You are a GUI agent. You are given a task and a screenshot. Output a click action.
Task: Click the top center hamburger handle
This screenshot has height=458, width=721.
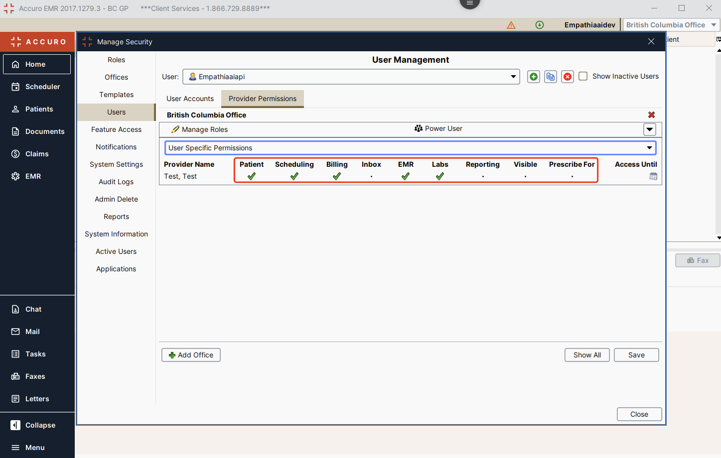(469, 3)
